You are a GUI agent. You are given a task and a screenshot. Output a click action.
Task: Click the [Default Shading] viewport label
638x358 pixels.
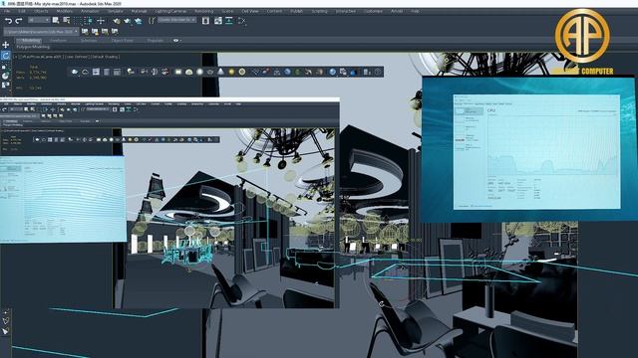(105, 57)
